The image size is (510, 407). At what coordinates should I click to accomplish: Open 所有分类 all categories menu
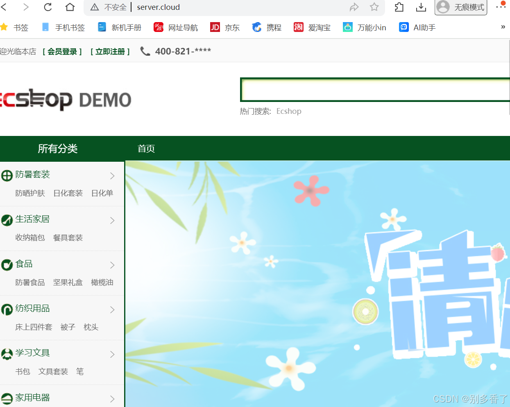pos(58,148)
